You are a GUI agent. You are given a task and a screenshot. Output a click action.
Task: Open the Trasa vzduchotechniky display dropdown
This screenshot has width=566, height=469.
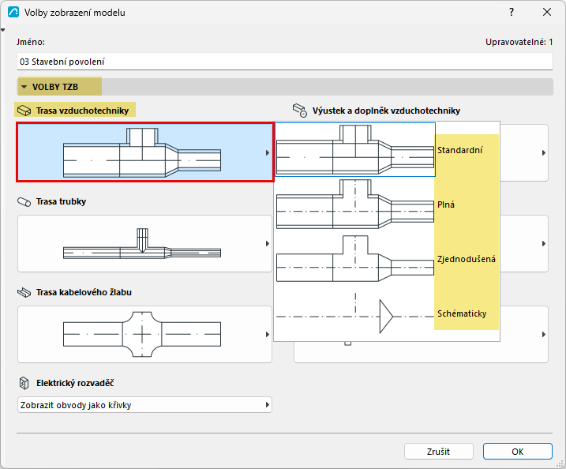(144, 152)
